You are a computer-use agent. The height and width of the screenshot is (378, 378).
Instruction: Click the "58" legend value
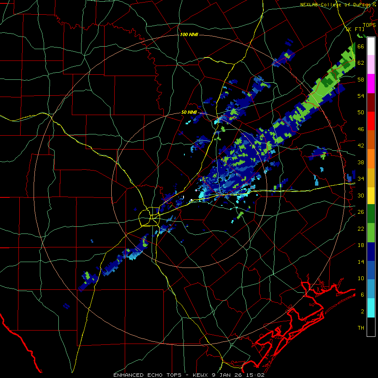pos(361,79)
